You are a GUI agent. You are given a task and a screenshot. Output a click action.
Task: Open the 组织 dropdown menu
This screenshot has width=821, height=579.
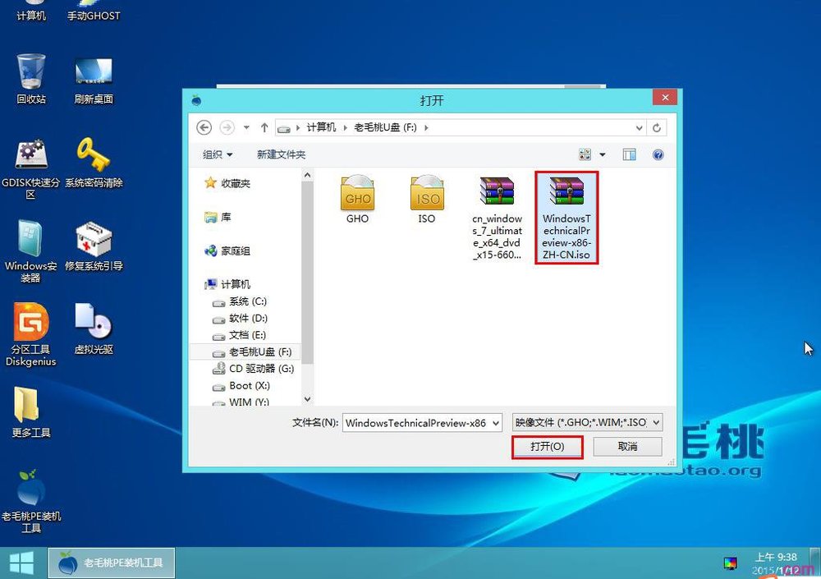(218, 154)
